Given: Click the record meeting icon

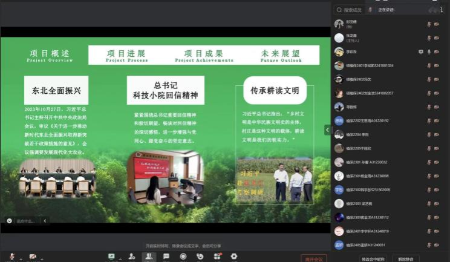Looking at the screenshot, I should 183,257.
